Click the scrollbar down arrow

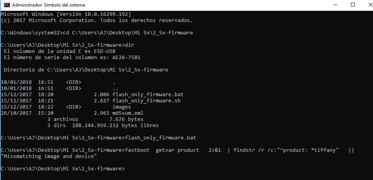[370, 177]
